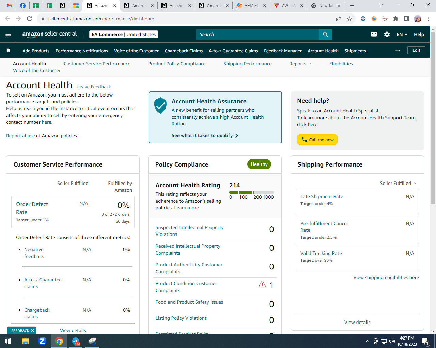Click See what it takes to qualify
The height and width of the screenshot is (348, 436).
tap(205, 135)
